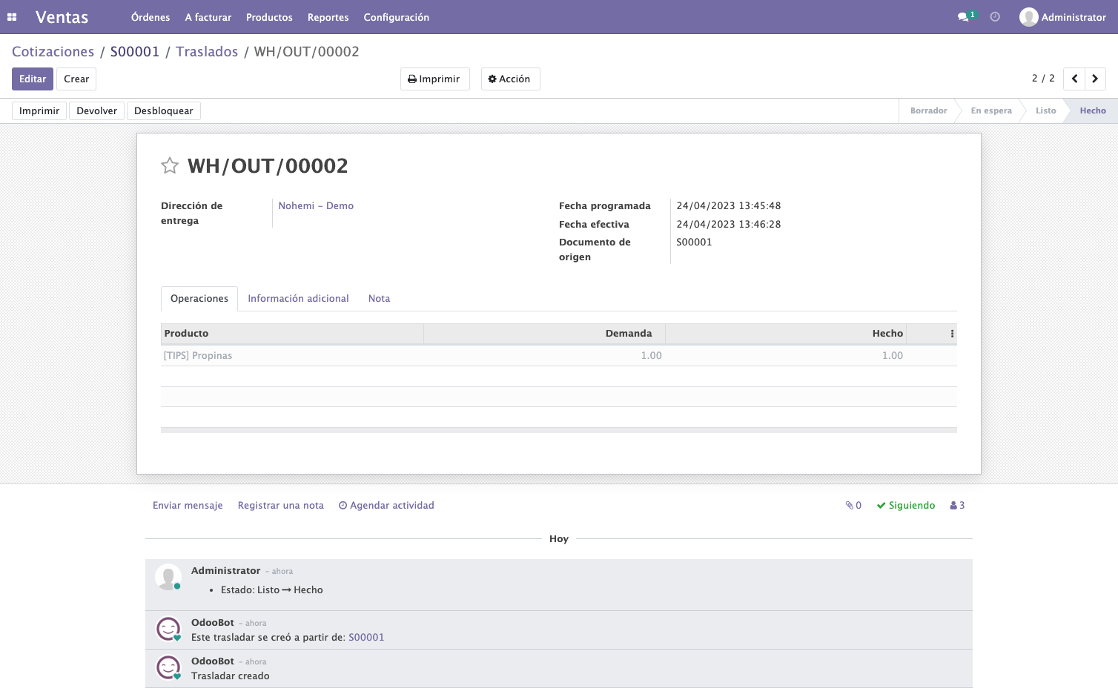Switch to Información adicional tab
Image resolution: width=1118 pixels, height=700 pixels.
[x=298, y=299]
